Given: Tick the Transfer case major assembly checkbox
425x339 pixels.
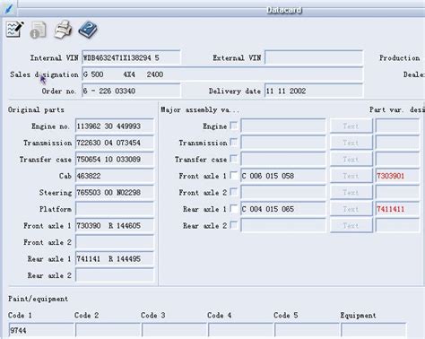Looking at the screenshot, I should point(234,159).
